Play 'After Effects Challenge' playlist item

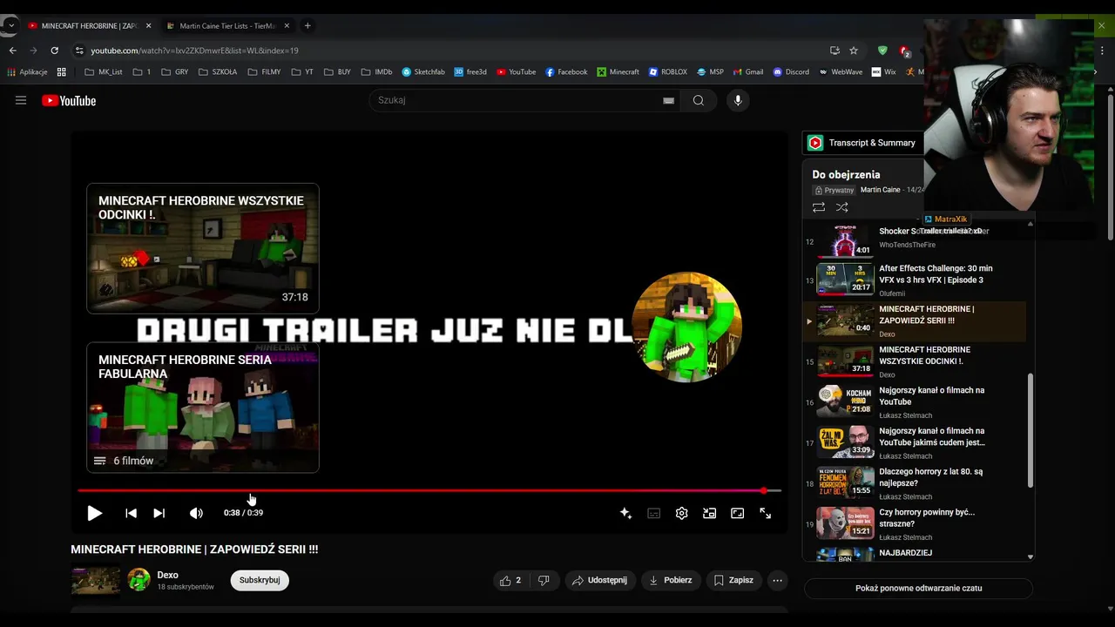click(x=915, y=280)
